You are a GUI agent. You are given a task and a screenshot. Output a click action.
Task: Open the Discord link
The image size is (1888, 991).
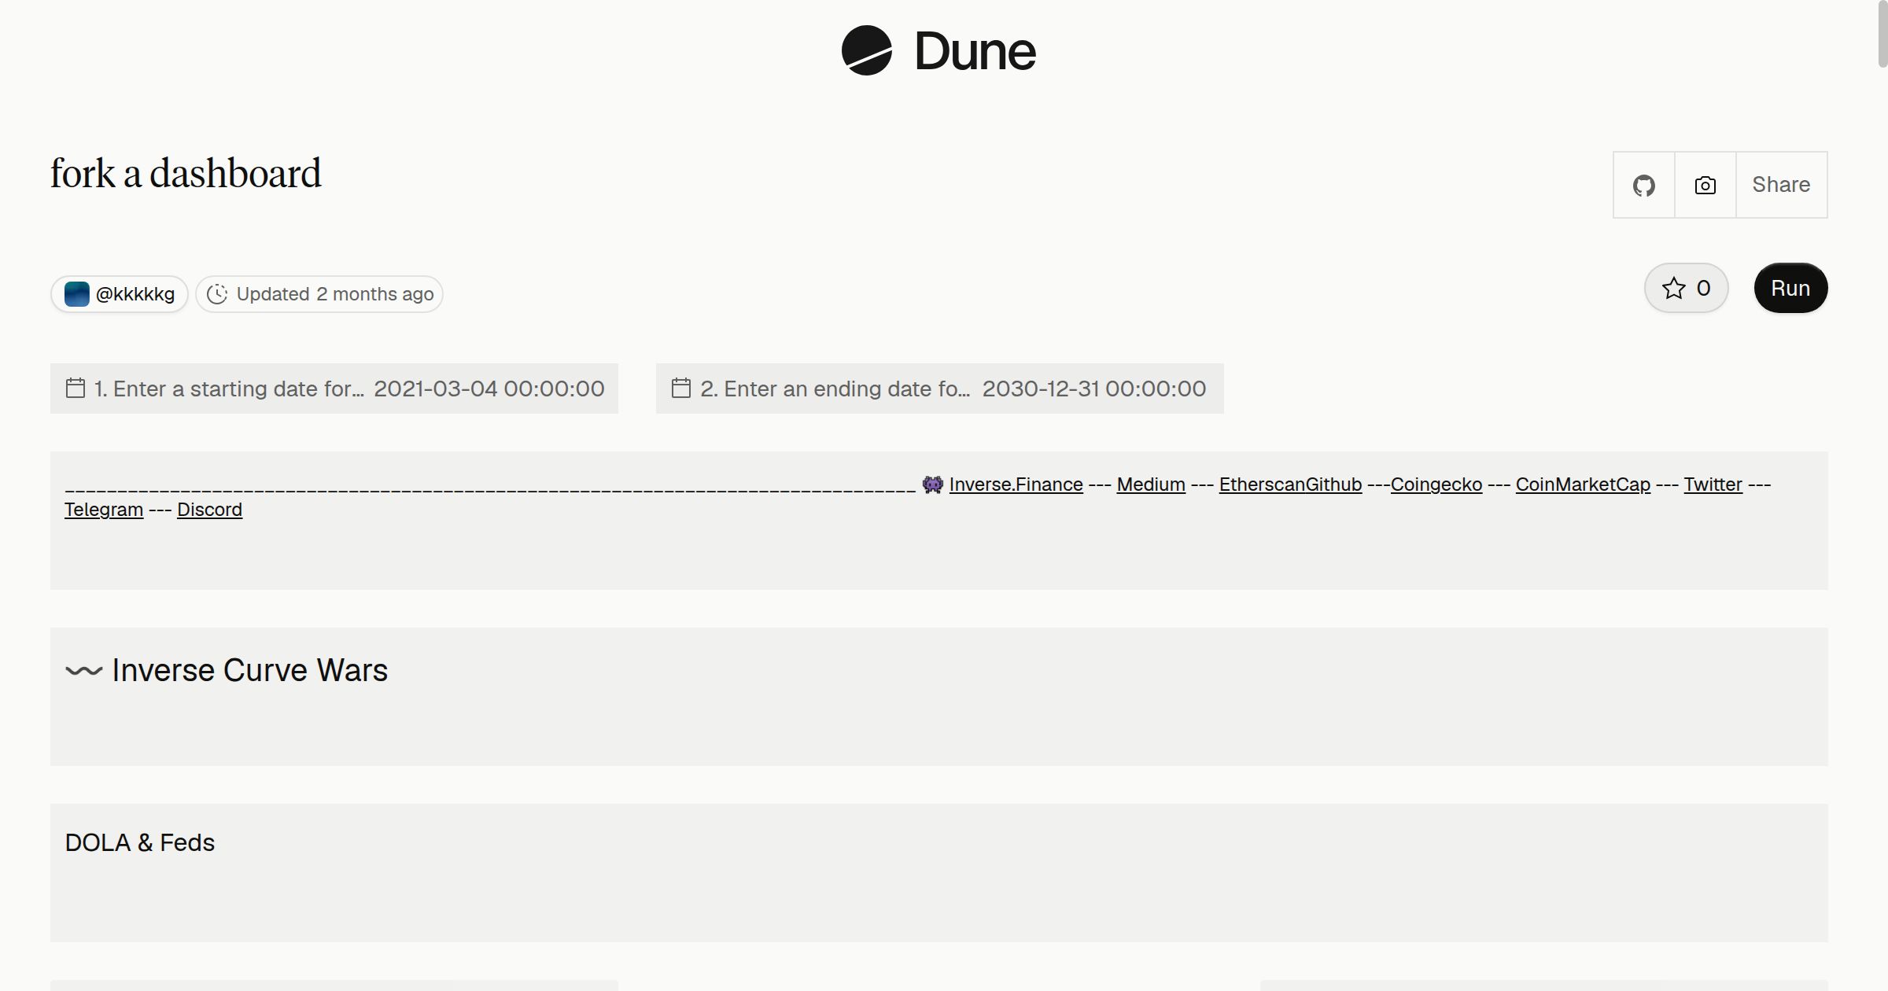pyautogui.click(x=209, y=510)
